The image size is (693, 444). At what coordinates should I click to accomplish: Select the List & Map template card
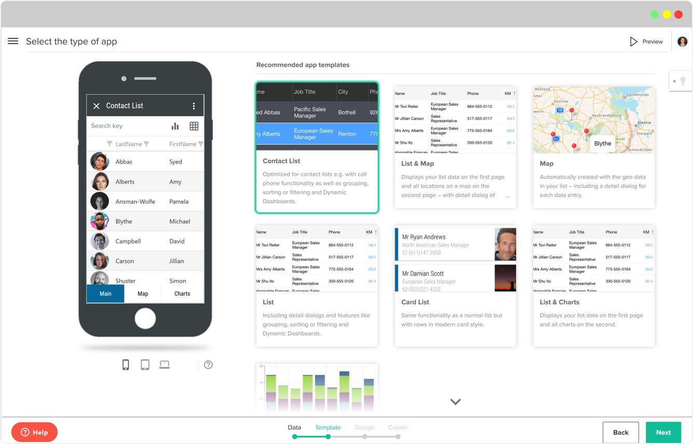click(x=455, y=147)
